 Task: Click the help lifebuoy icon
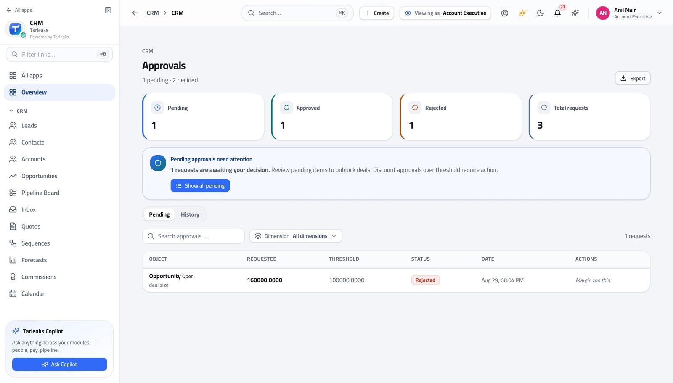pos(505,13)
